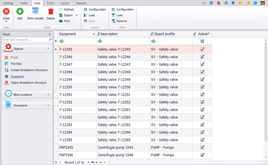Image resolution: width=268 pixels, height=165 pixels.
Task: Switch to the Reports tab
Action: pyautogui.click(x=81, y=3)
